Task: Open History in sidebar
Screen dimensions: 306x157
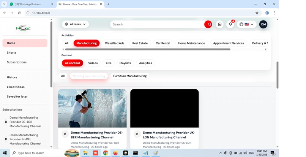Action: (25, 77)
